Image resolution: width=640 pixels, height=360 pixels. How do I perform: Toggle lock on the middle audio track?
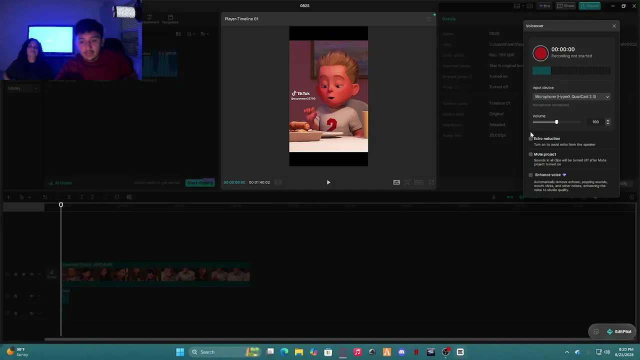(15, 296)
